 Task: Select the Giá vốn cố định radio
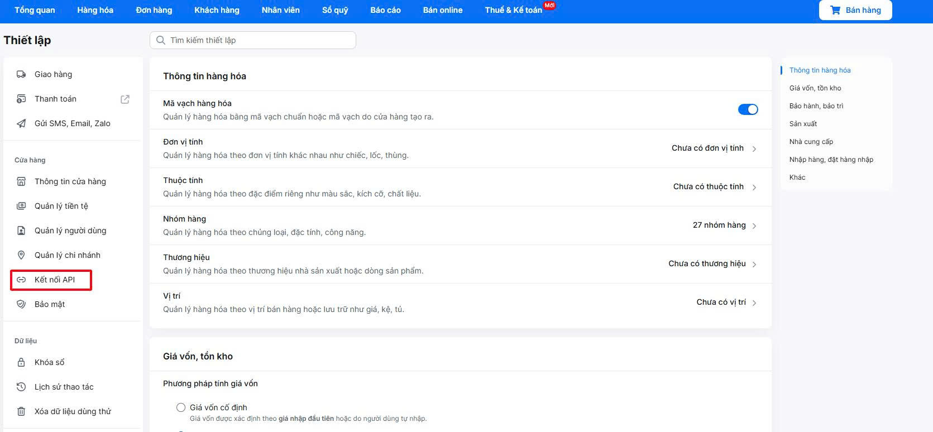click(181, 407)
